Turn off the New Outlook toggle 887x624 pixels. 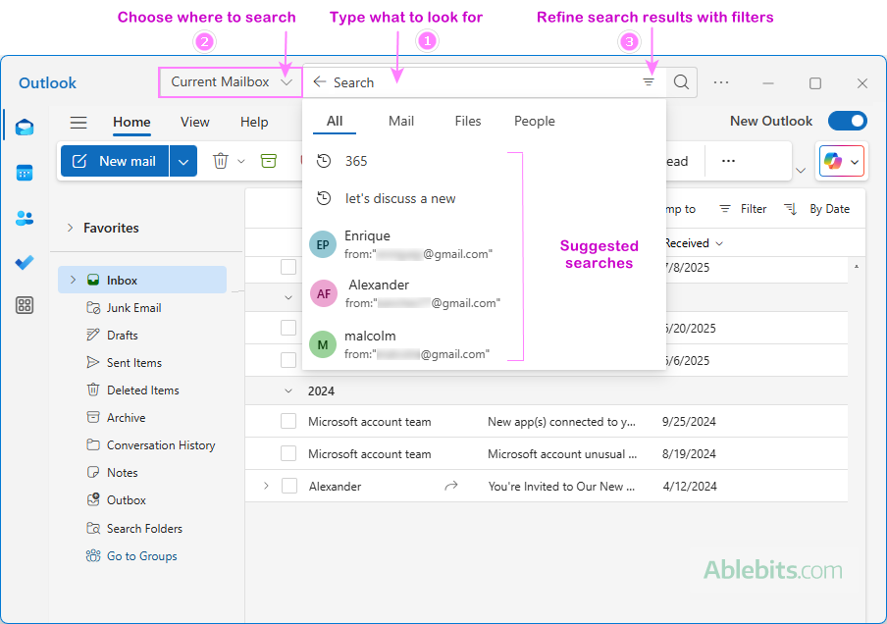coord(847,122)
